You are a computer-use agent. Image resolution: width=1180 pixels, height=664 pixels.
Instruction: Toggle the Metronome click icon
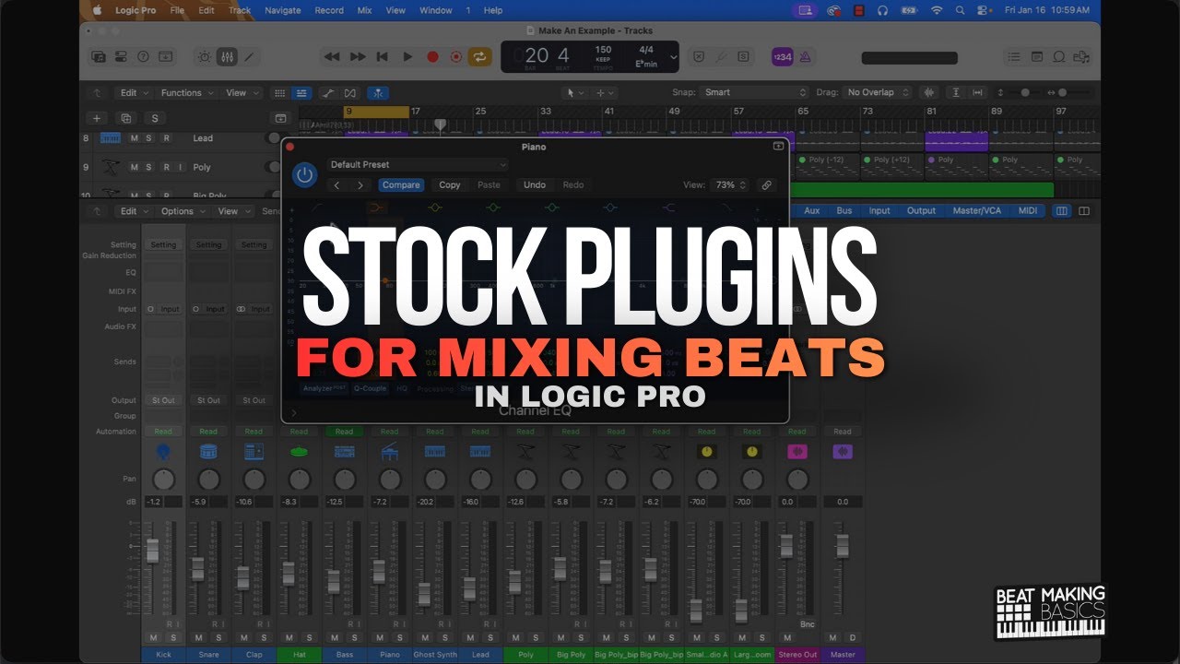(805, 56)
